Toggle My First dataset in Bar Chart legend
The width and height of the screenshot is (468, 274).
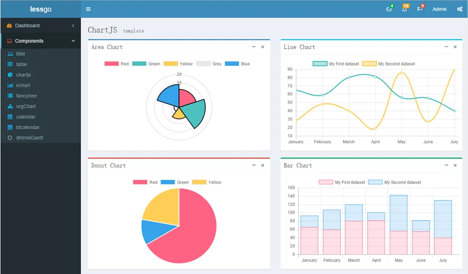[x=342, y=182]
